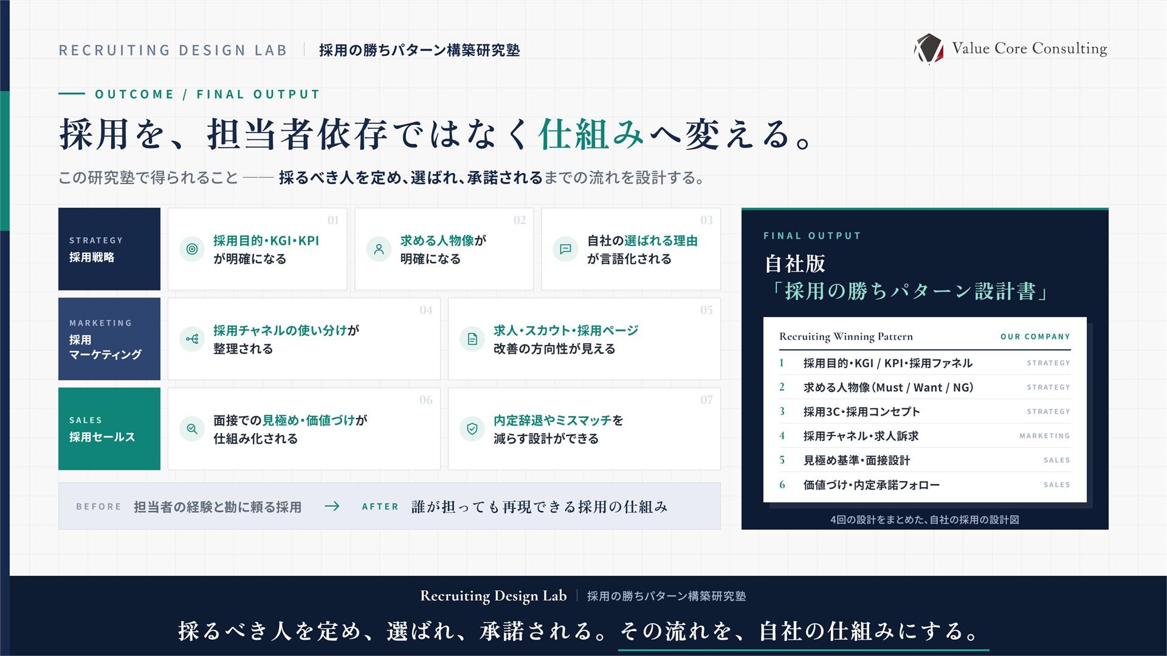Click row 価値づけ・内定承諾フォロー
Screen dimensions: 1167x656
pos(924,484)
